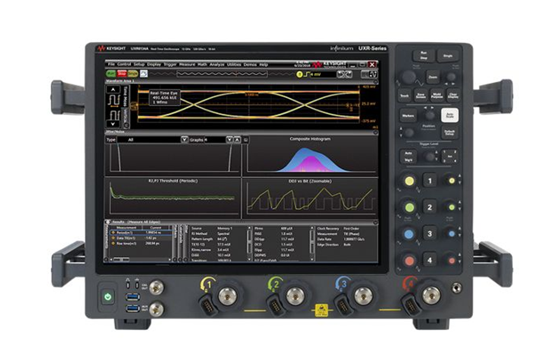Click the Data Rate value
The image size is (550, 349).
(x=354, y=239)
